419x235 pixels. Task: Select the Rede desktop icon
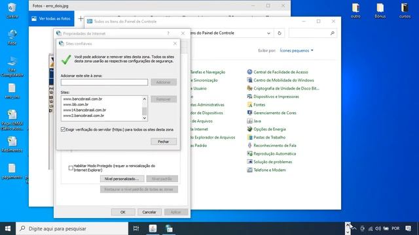tap(12, 37)
